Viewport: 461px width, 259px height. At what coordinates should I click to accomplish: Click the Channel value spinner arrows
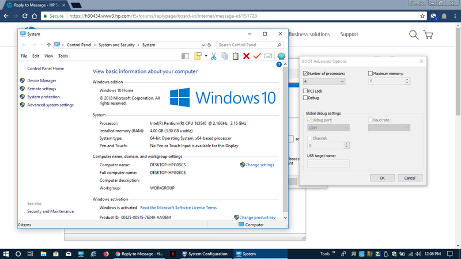pos(346,146)
